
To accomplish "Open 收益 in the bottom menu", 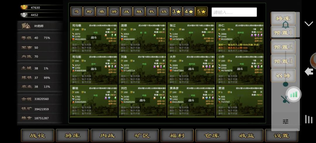I will 247,136.
